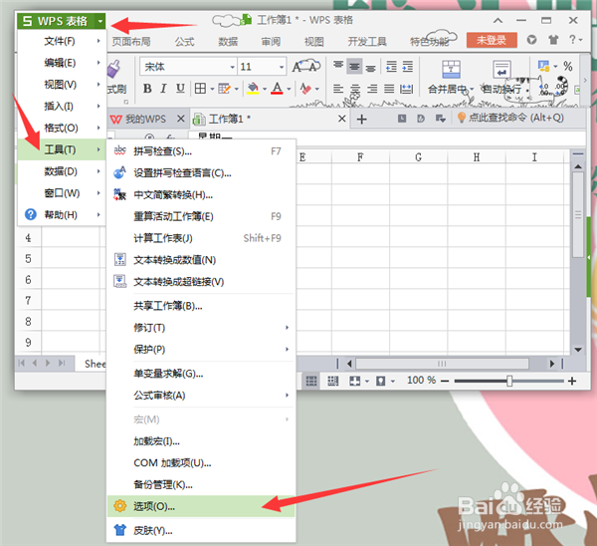This screenshot has height=546, width=597.
Task: Open the help question mark in title bar
Action: [572, 39]
